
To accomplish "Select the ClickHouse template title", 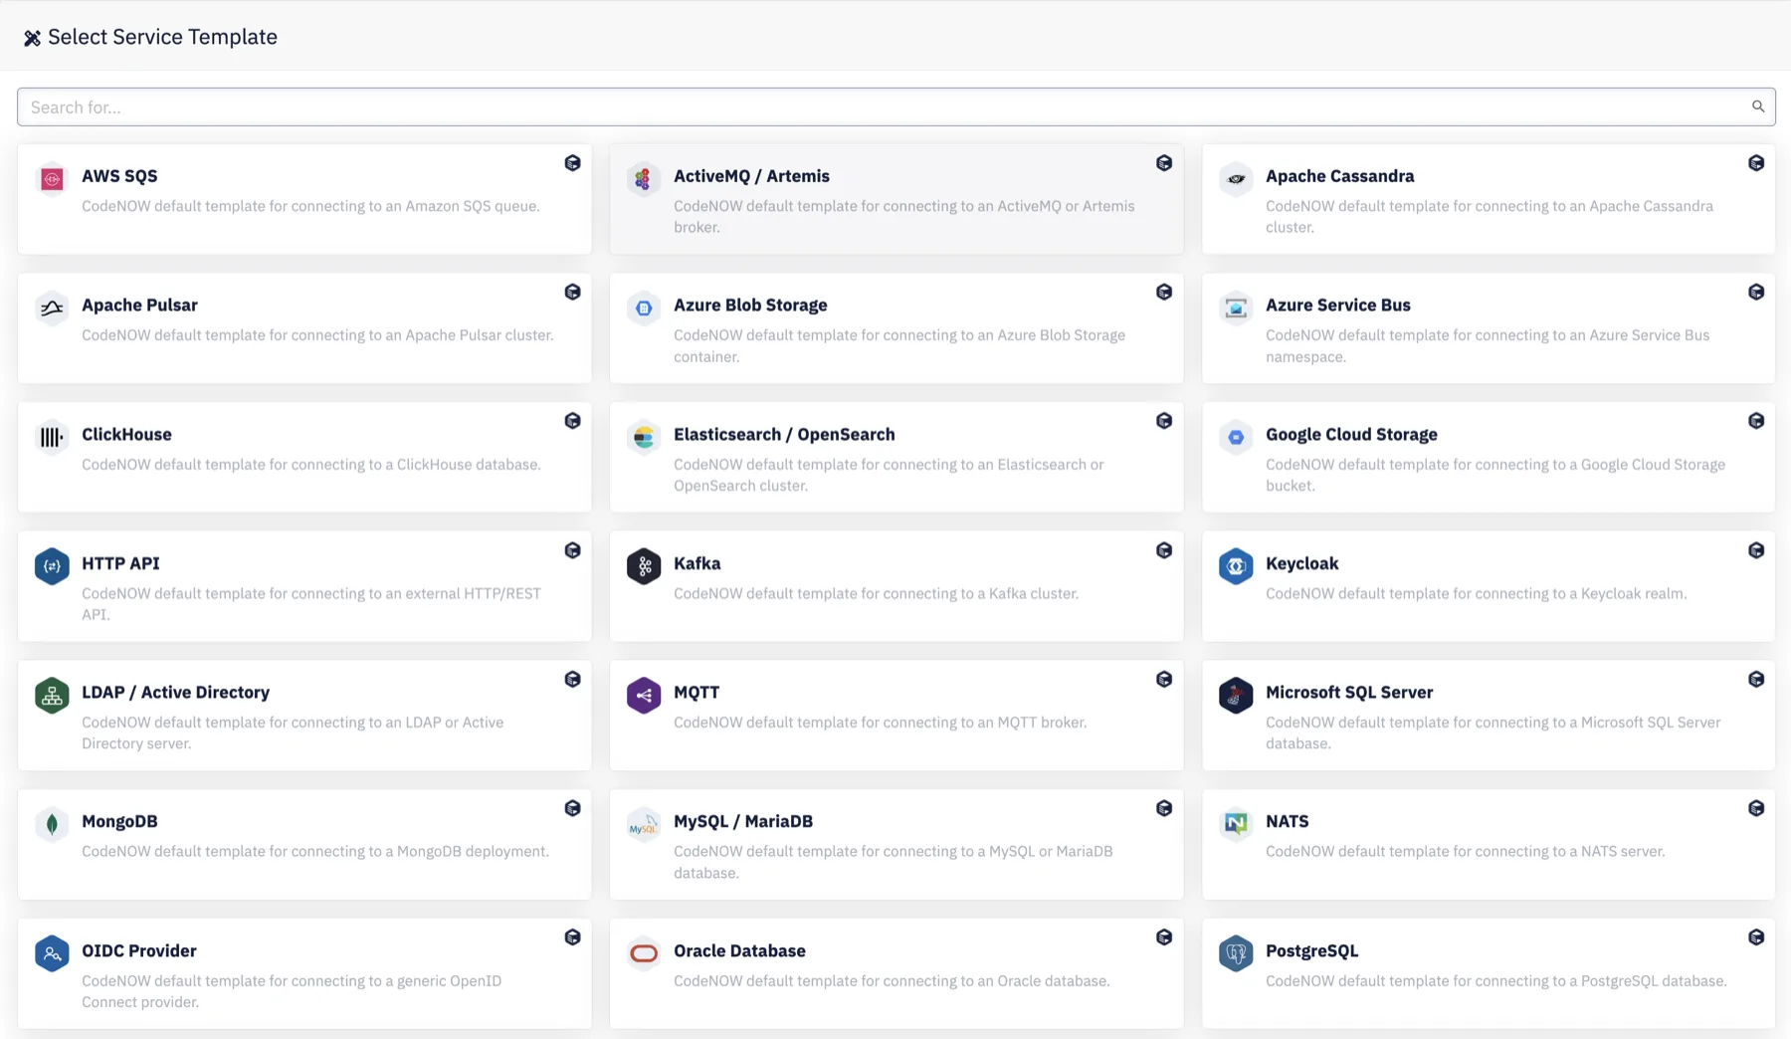I will click(x=126, y=435).
